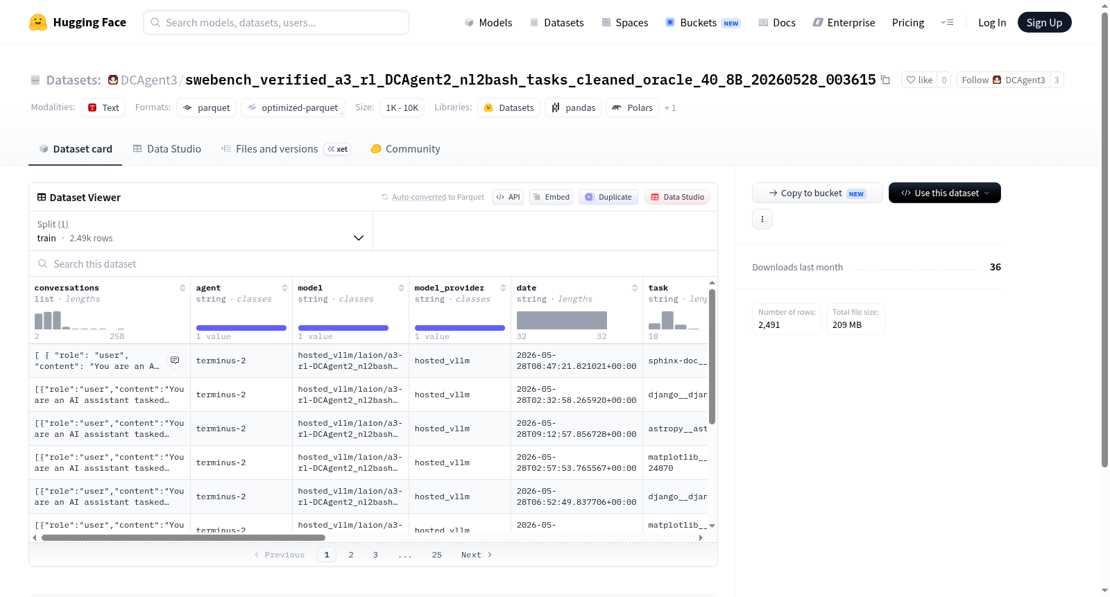The image size is (1110, 597).
Task: Select the parquet format tag
Action: click(207, 107)
